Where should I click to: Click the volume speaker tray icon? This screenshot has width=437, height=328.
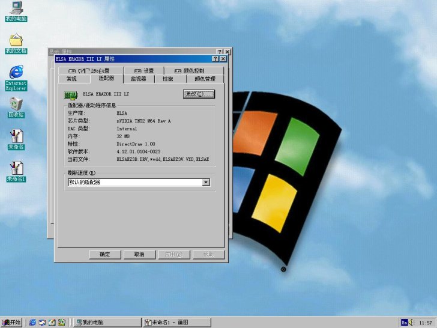point(411,323)
